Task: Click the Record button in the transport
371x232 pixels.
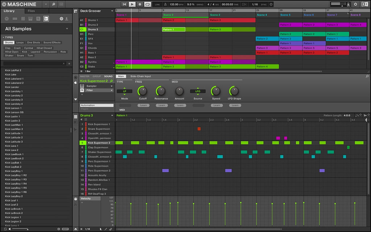Action: tap(140, 4)
